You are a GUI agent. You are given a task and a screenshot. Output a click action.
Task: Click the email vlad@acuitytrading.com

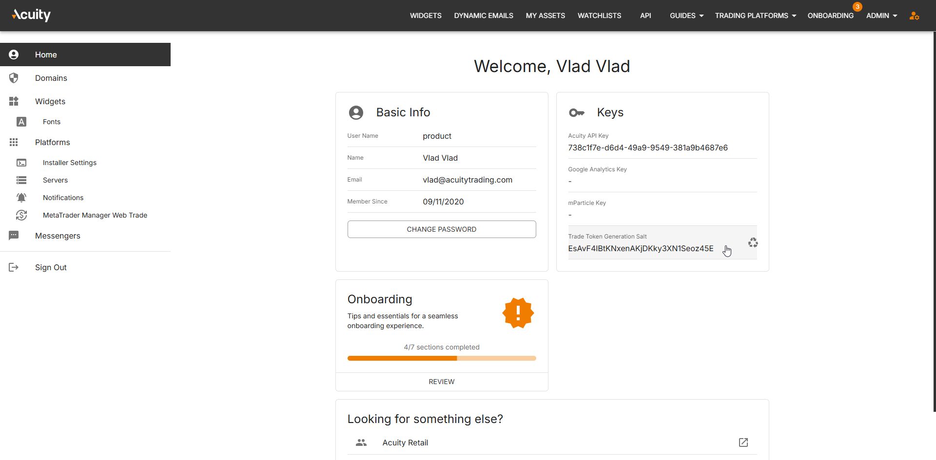pos(468,180)
